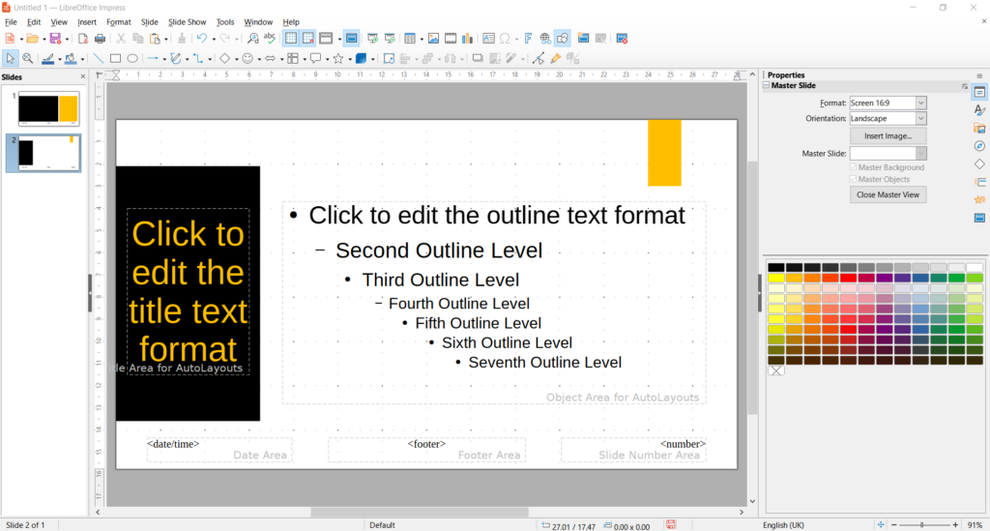The width and height of the screenshot is (990, 531).
Task: Select the Ellipse drawing tool
Action: (132, 59)
